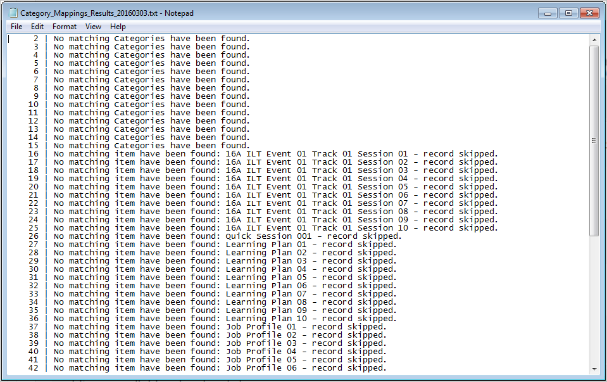Click line number 10 in the text
Image resolution: width=607 pixels, height=382 pixels.
34,105
